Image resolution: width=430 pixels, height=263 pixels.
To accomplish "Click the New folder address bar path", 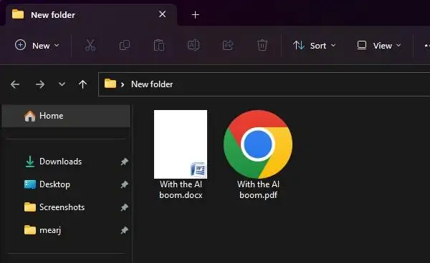I will tap(152, 84).
